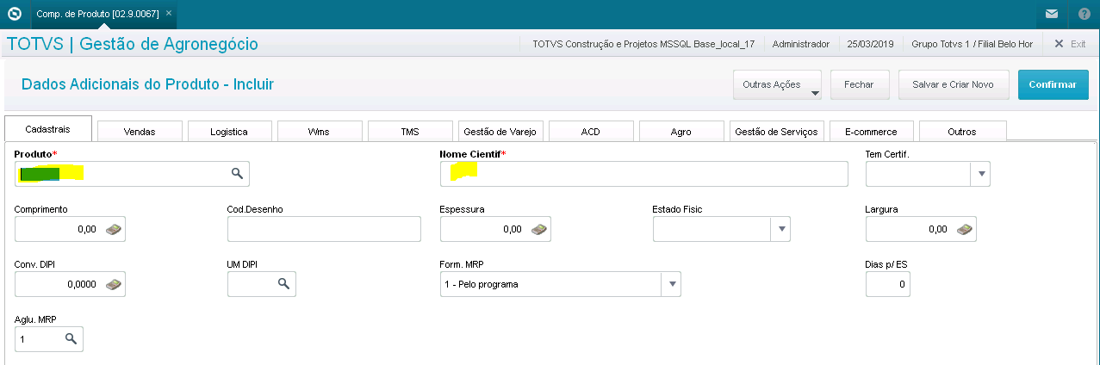Viewport: 1100px width, 365px height.
Task: Expand the Form. MRP dropdown arrow
Action: tap(671, 284)
